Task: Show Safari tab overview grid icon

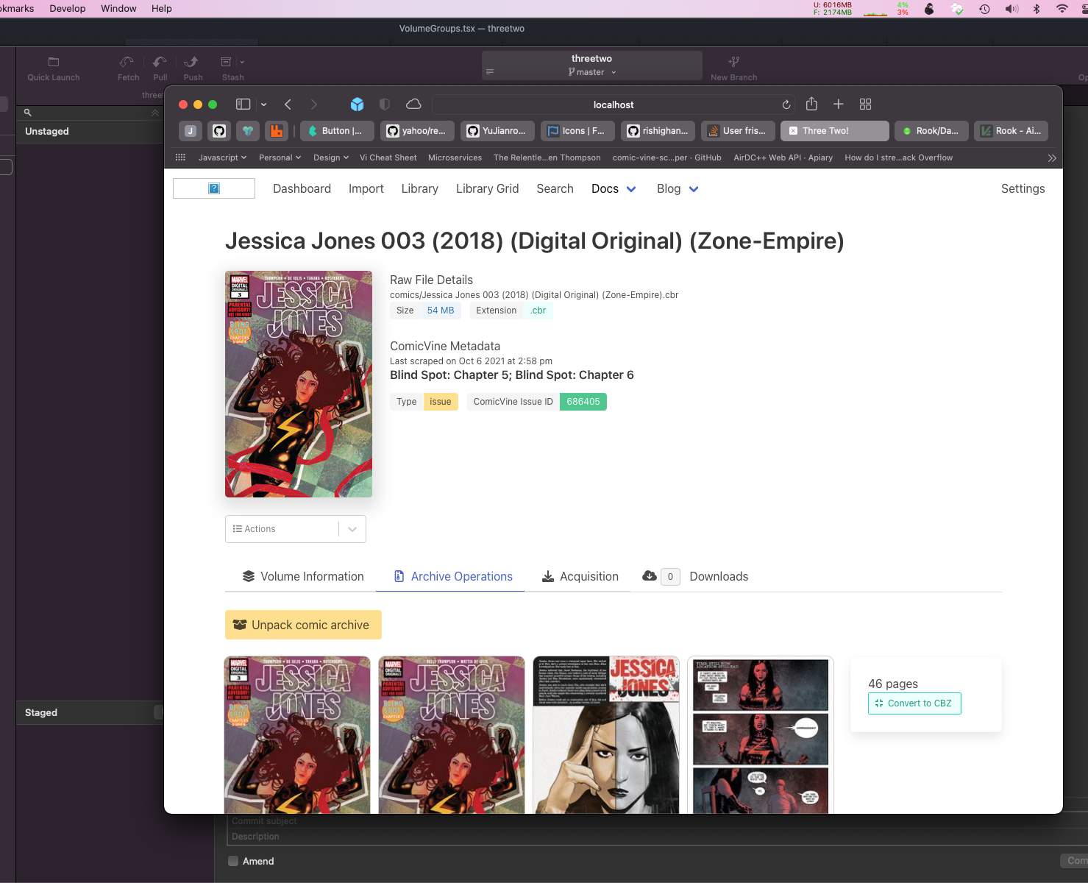Action: coord(865,104)
